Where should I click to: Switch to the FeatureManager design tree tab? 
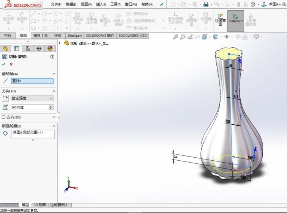pos(5,49)
